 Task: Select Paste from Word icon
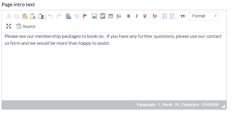tap(41, 16)
